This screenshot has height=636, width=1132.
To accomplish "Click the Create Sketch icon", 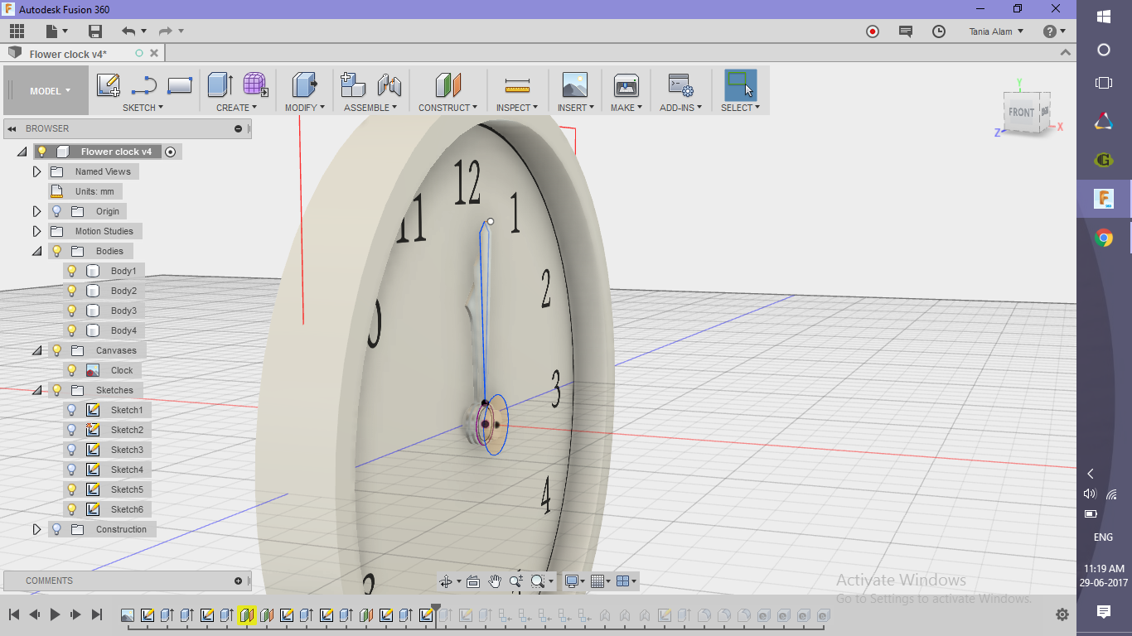I will point(109,85).
